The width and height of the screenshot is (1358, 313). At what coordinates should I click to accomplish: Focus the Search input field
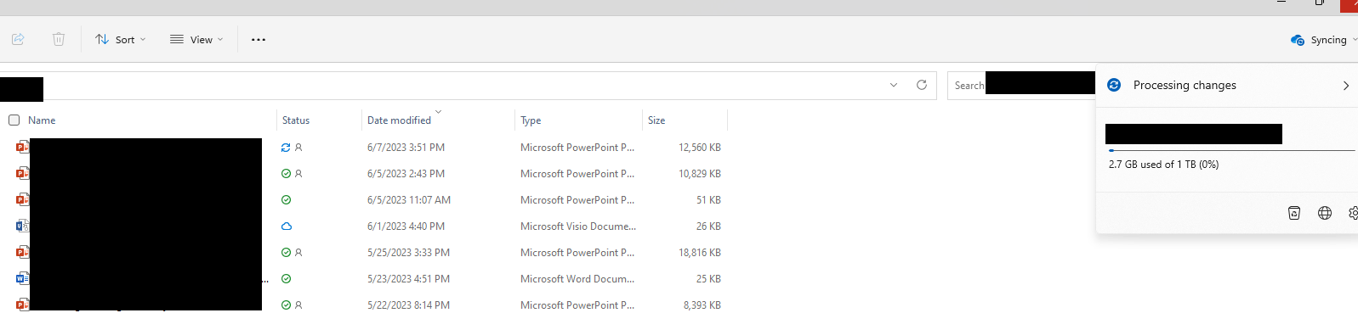tap(1021, 85)
